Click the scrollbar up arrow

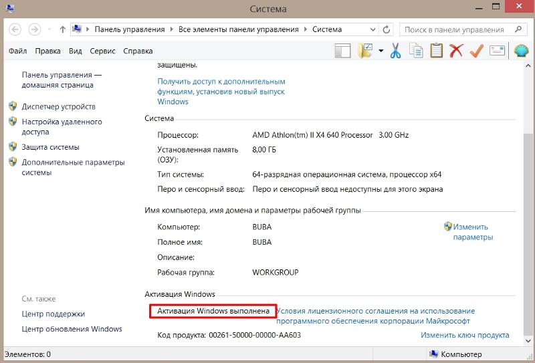[x=528, y=66]
